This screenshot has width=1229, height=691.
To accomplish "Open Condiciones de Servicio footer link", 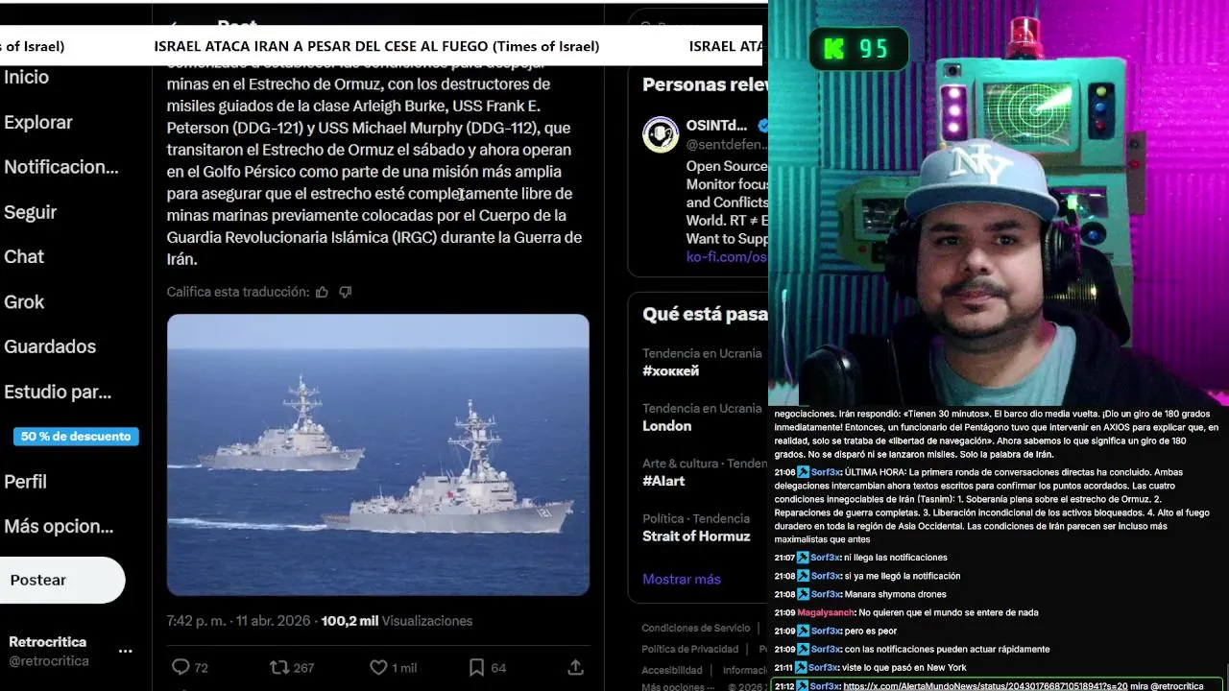I will pyautogui.click(x=696, y=628).
